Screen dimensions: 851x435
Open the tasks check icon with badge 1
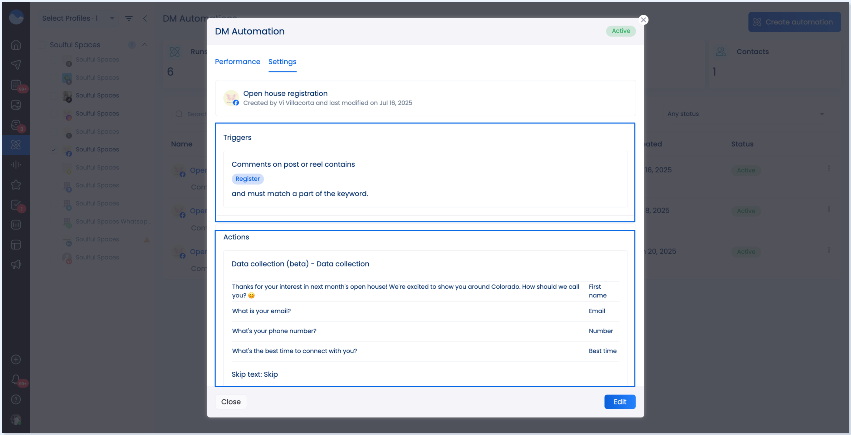(x=16, y=205)
